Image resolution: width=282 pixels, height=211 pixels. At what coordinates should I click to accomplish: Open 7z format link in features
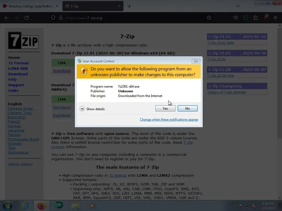tap(118, 176)
